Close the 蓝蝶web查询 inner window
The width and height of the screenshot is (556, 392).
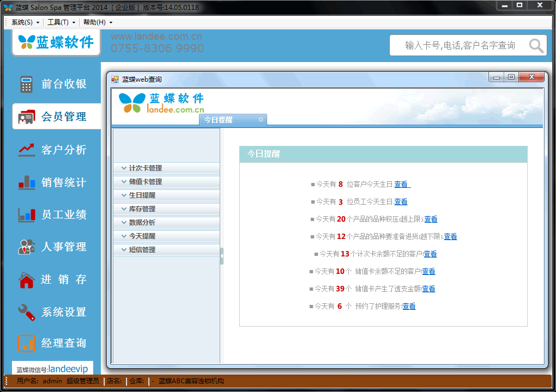[531, 77]
